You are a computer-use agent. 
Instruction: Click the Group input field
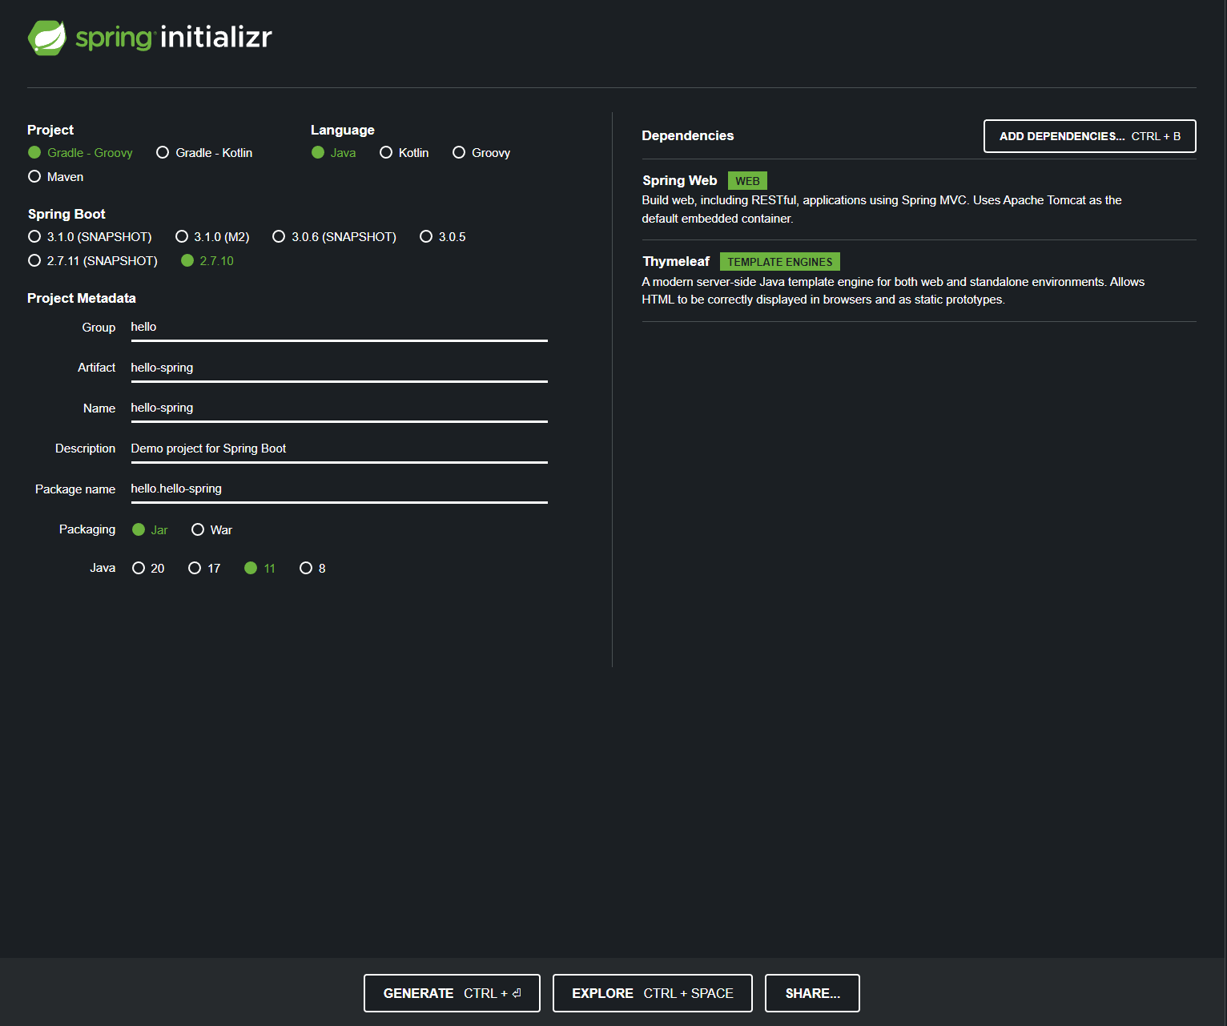point(340,328)
